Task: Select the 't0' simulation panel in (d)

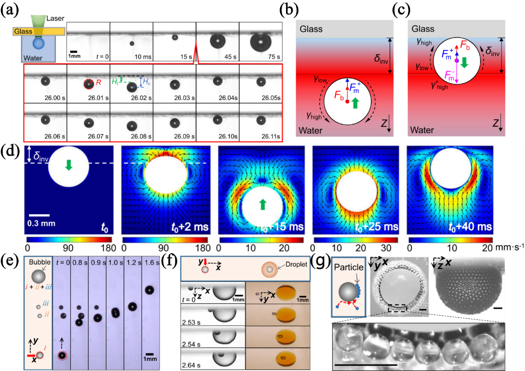Action: coord(69,190)
